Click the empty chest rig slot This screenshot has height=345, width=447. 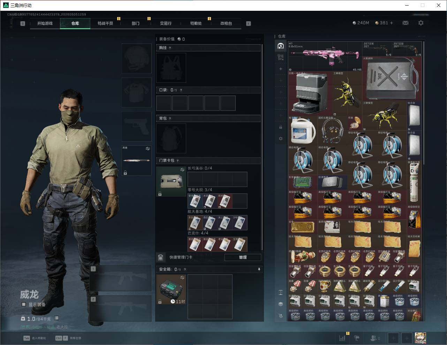(x=171, y=67)
